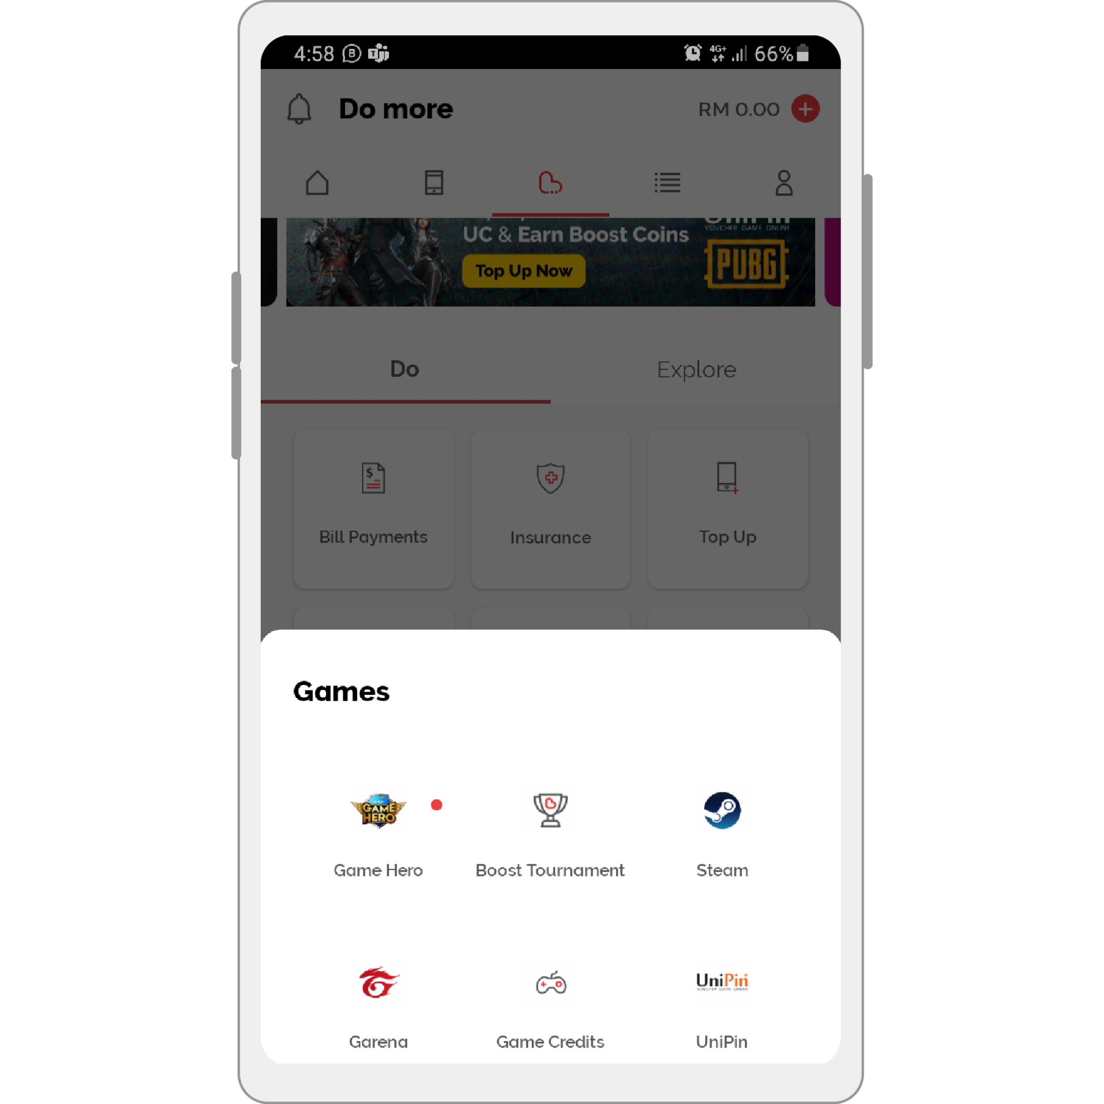Tap home navigation icon
Viewport: 1104px width, 1104px height.
(x=318, y=182)
